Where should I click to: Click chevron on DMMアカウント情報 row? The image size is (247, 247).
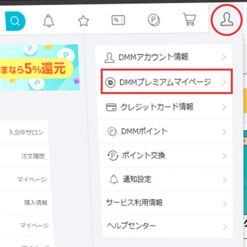224,57
